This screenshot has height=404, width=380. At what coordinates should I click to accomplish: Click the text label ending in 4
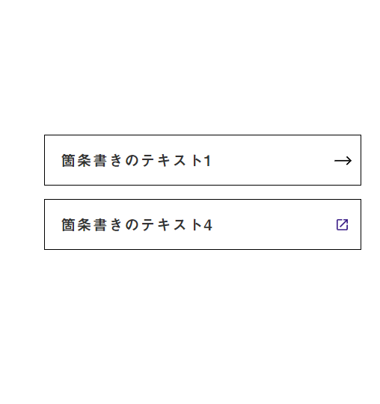pyautogui.click(x=137, y=225)
